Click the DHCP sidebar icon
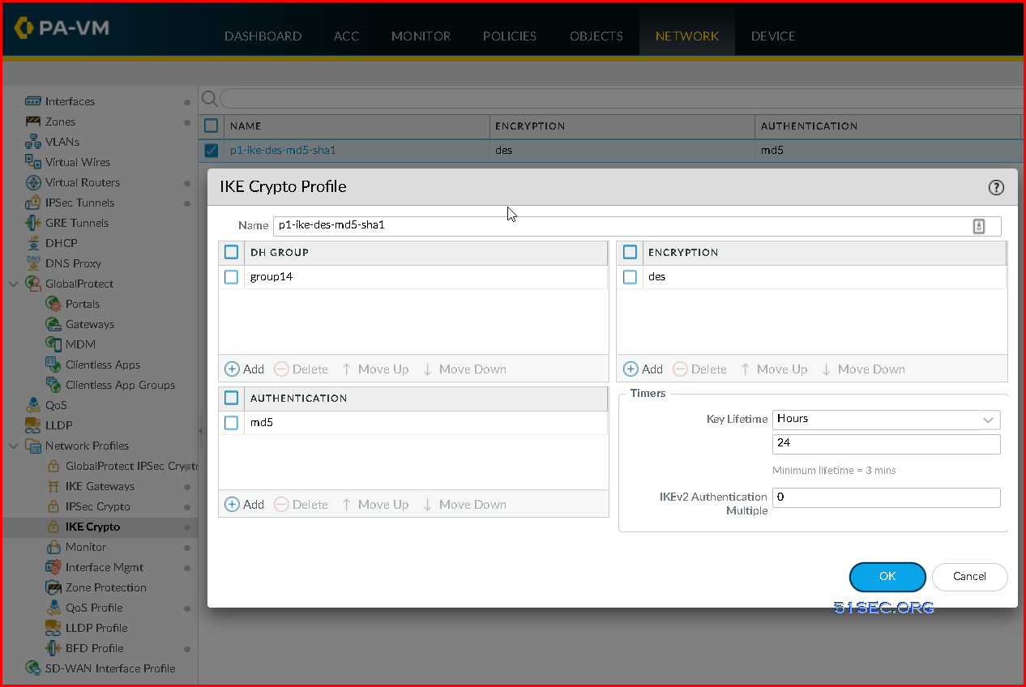Screen dimensions: 1026x687 (x=32, y=243)
